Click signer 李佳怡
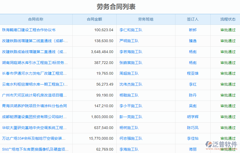Viewport: 240px width, 153px height. [x=193, y=139]
